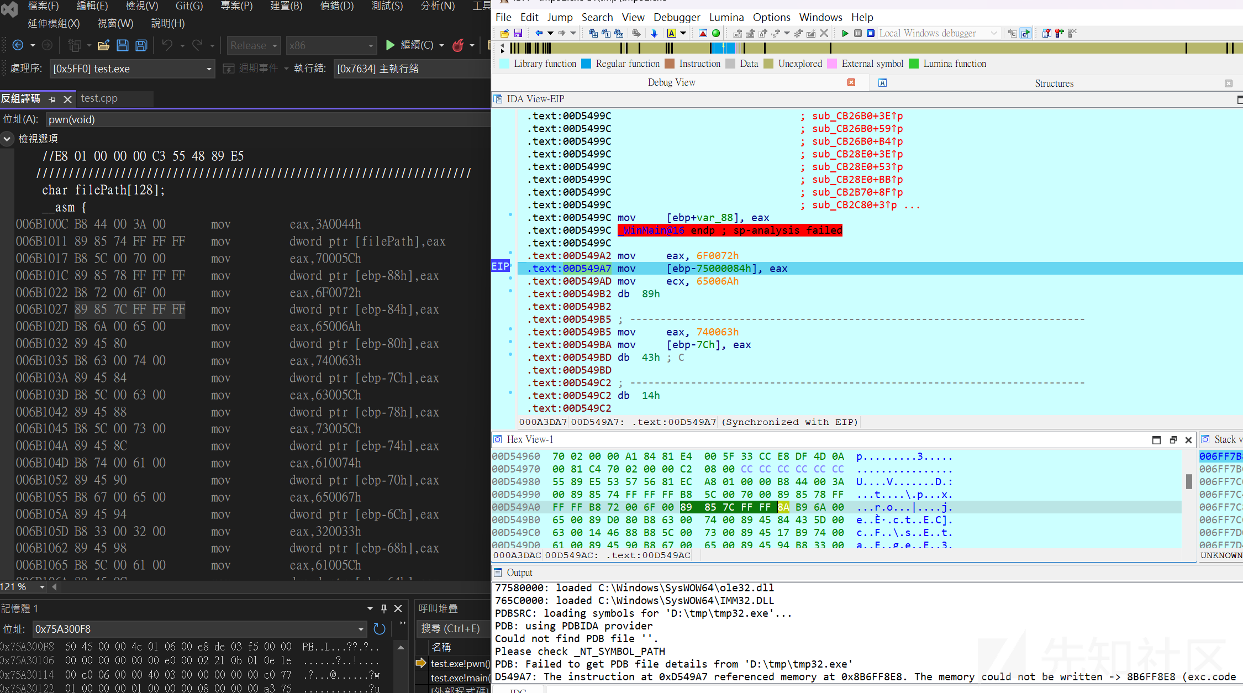Click the IDA 'convert to code' icon

coord(737,33)
